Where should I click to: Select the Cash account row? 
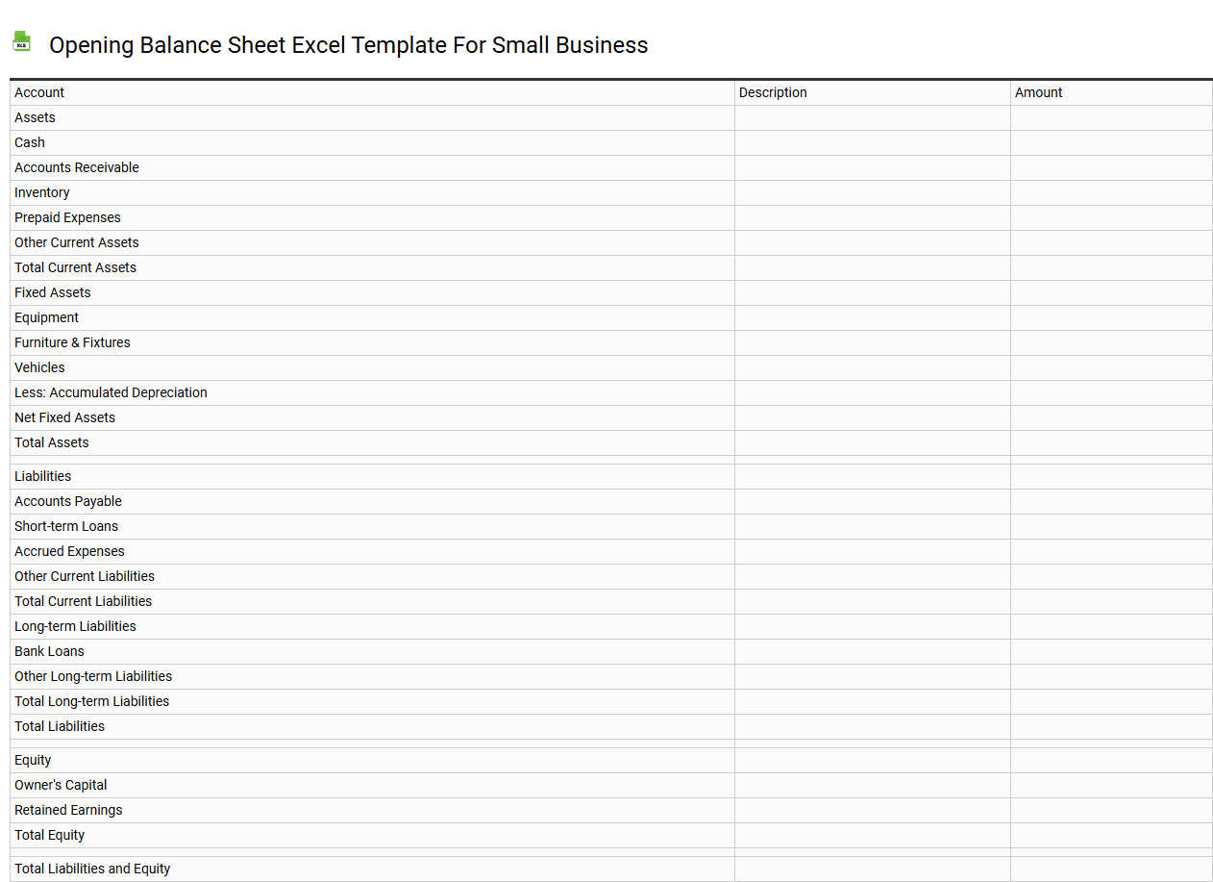coord(30,142)
